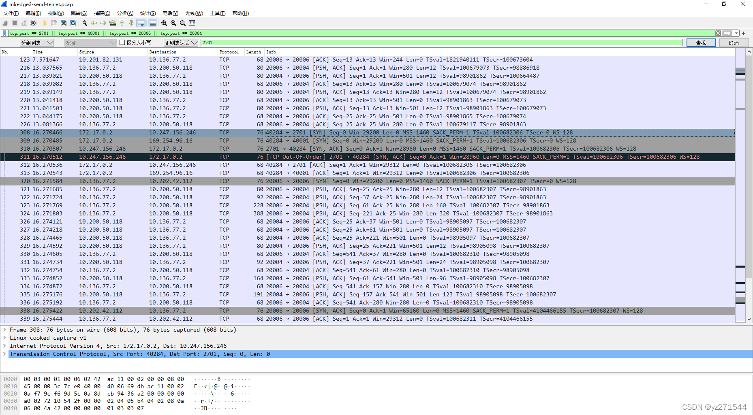Zoom out of the main window text

pyautogui.click(x=173, y=23)
